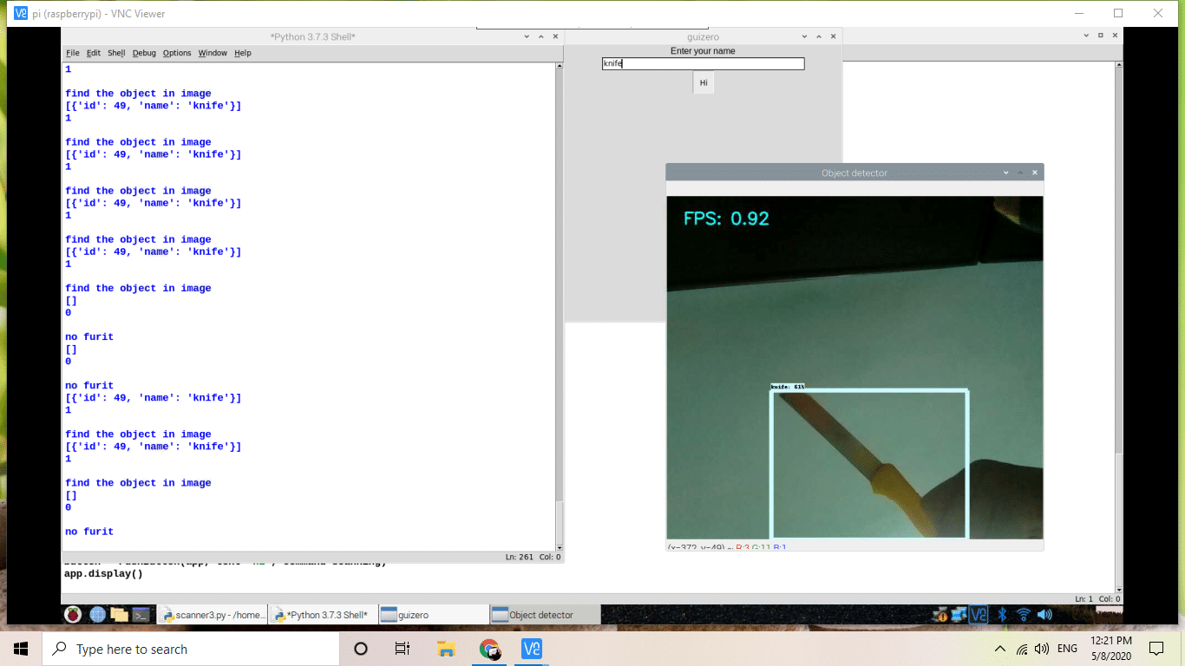Open Cortana circle icon on Windows taskbar

[x=361, y=649]
